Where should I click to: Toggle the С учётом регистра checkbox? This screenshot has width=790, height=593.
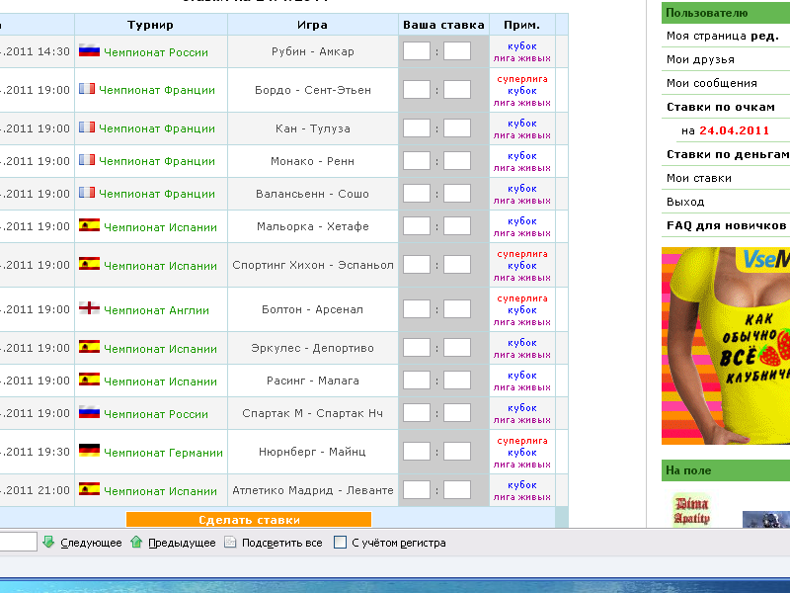click(340, 543)
